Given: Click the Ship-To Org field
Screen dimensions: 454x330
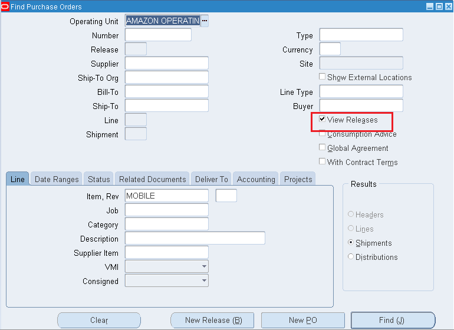Looking at the screenshot, I should pyautogui.click(x=167, y=77).
